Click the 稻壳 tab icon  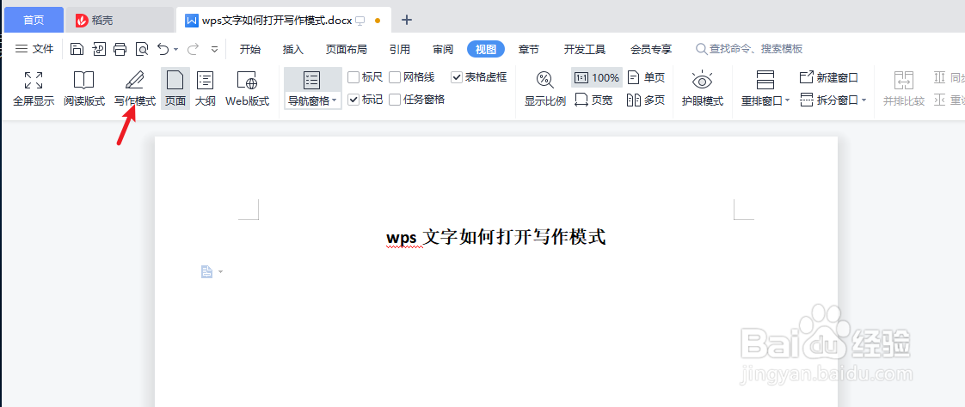82,21
